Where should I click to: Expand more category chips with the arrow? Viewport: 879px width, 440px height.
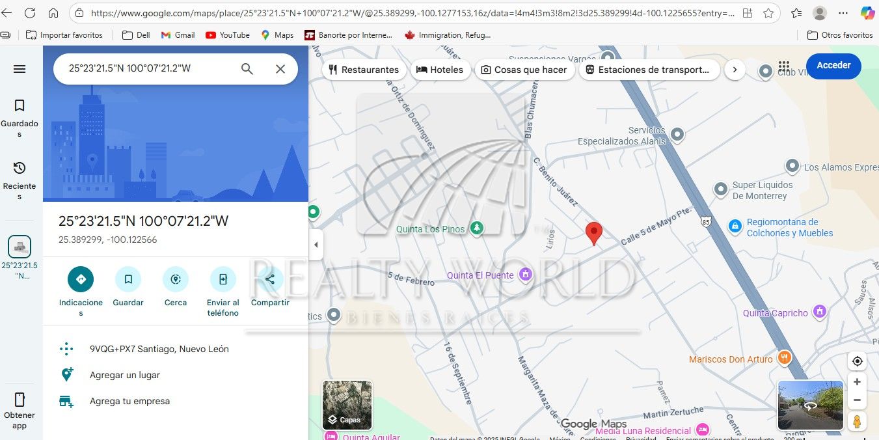coord(735,70)
